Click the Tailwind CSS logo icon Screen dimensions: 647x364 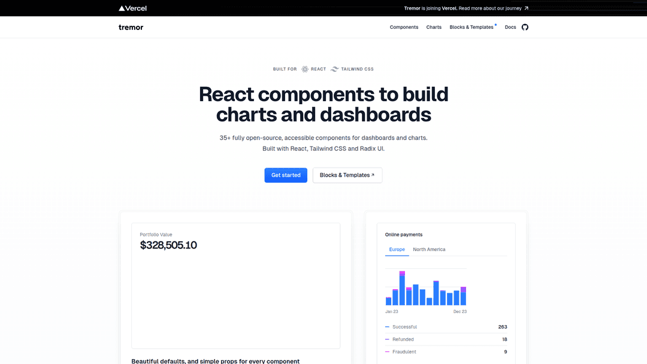click(x=335, y=69)
